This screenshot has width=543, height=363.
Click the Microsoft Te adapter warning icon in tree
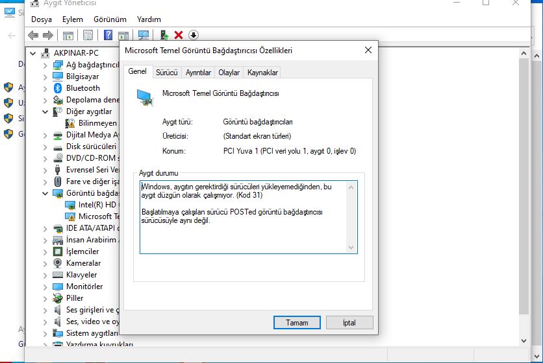click(70, 217)
